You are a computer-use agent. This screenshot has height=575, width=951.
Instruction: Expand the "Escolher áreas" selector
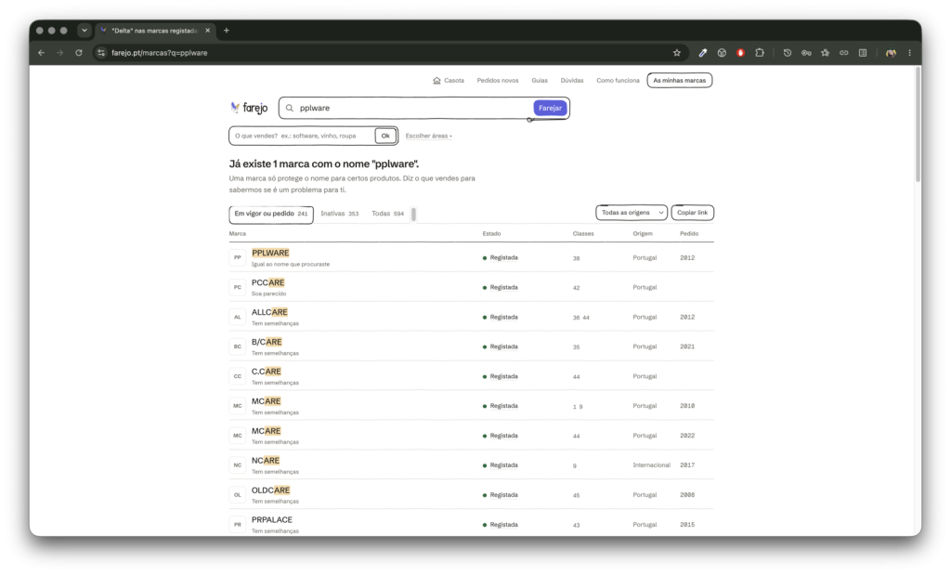(429, 136)
